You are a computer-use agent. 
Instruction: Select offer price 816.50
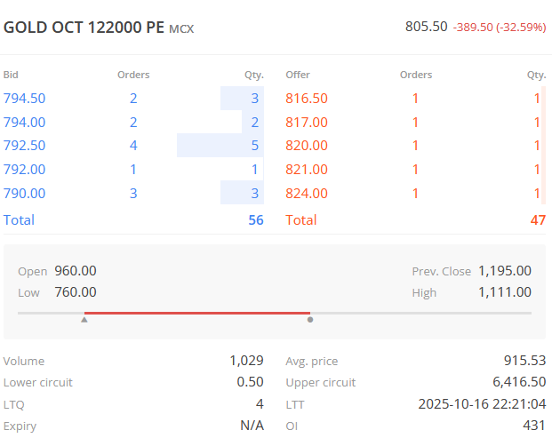307,99
